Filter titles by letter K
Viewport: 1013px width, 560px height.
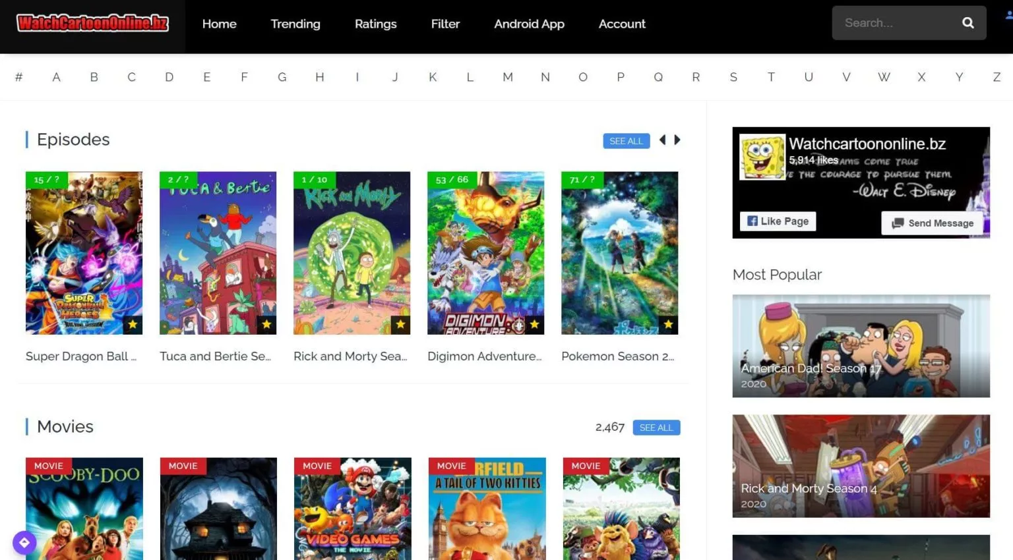click(x=433, y=77)
